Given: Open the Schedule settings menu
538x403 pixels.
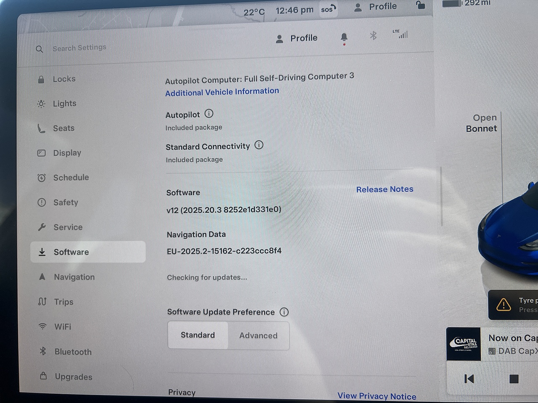Looking at the screenshot, I should click(71, 178).
